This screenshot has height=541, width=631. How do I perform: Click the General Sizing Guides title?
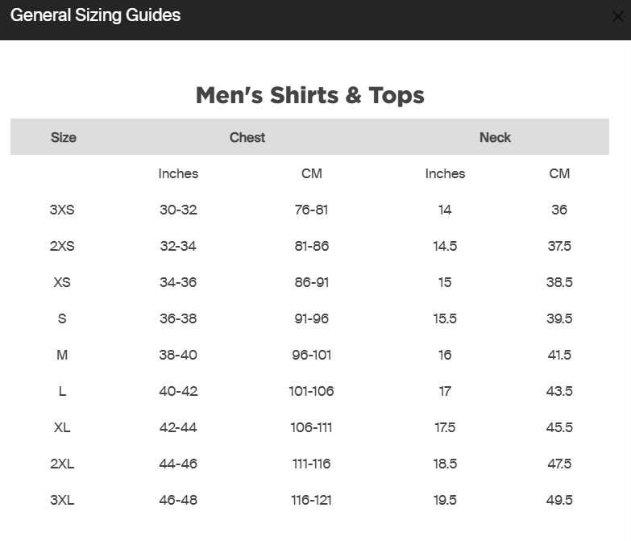[95, 15]
